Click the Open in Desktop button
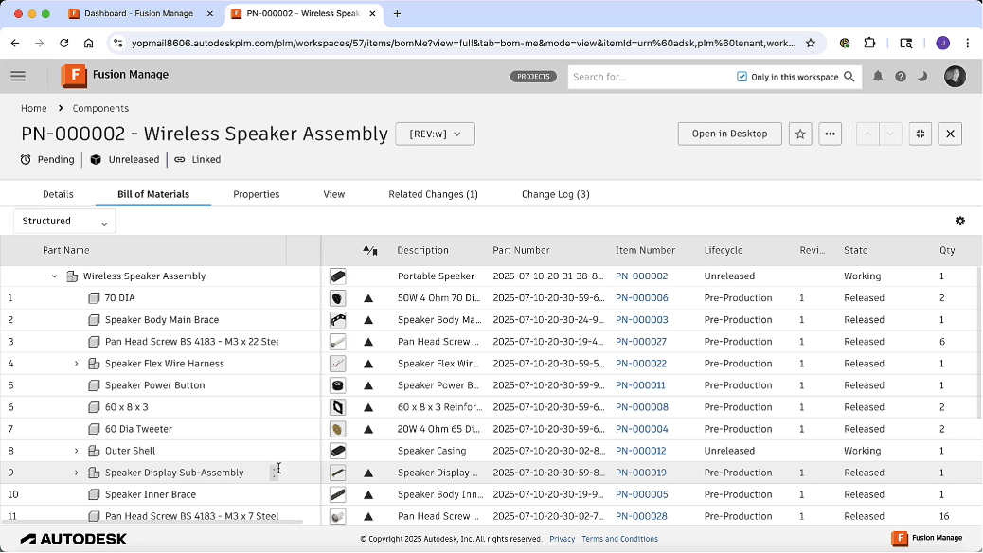 (x=730, y=134)
